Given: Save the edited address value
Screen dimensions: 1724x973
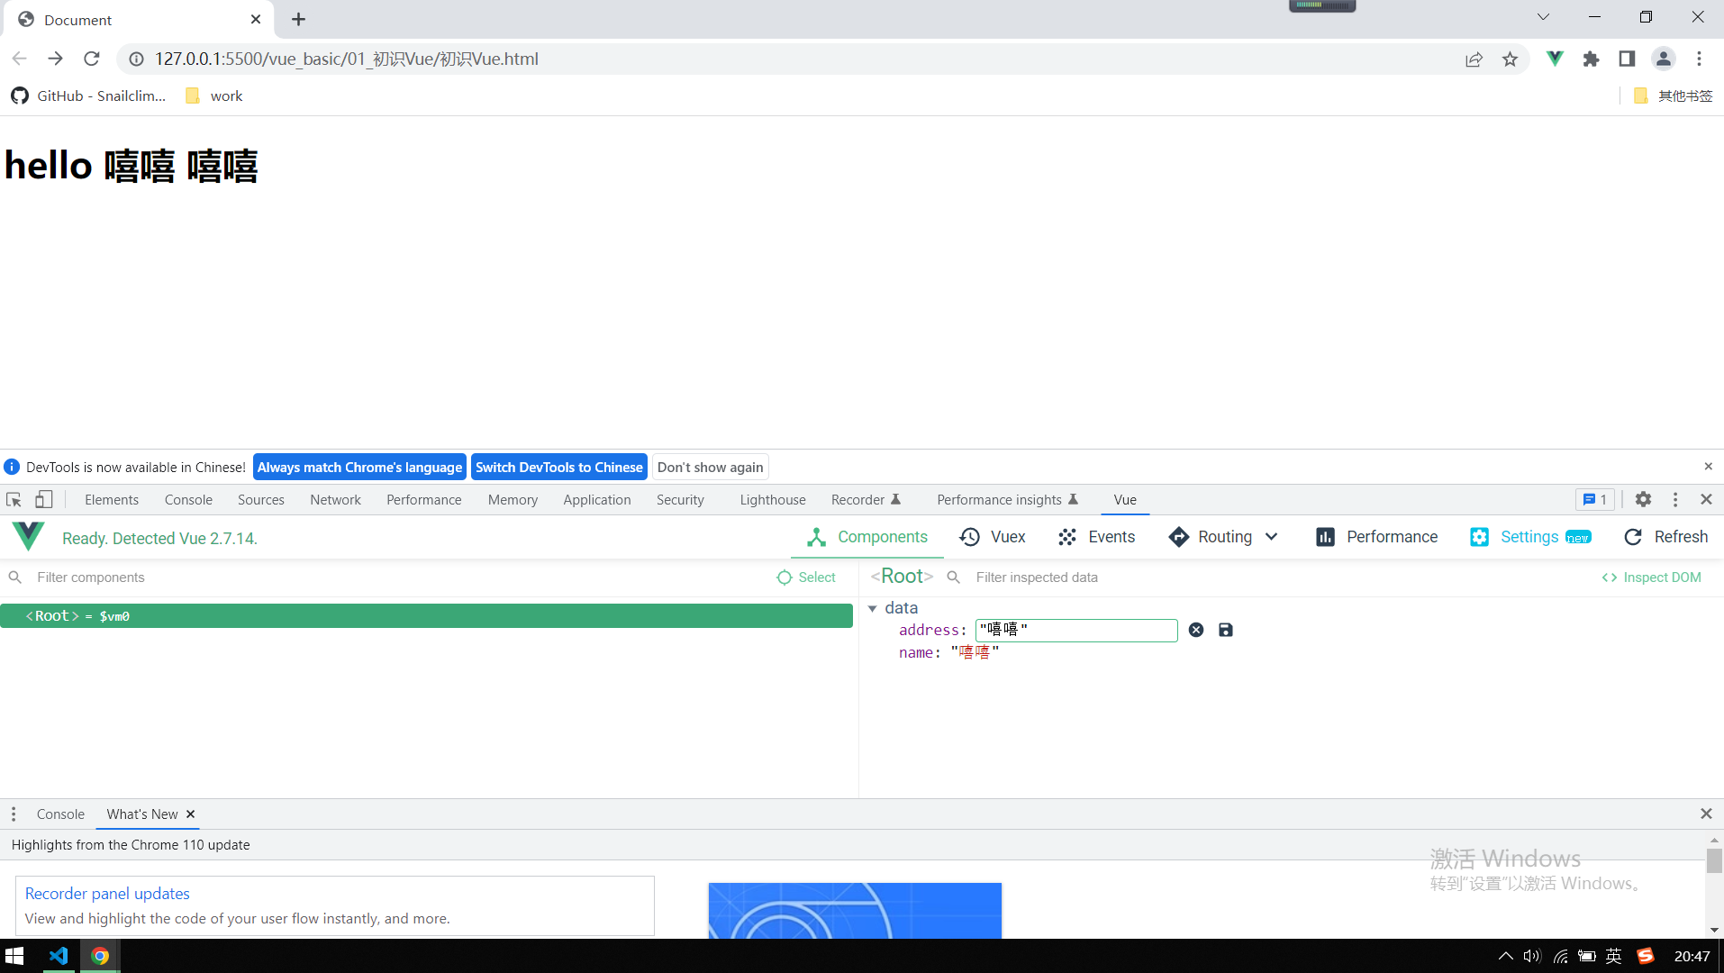Looking at the screenshot, I should pyautogui.click(x=1226, y=630).
